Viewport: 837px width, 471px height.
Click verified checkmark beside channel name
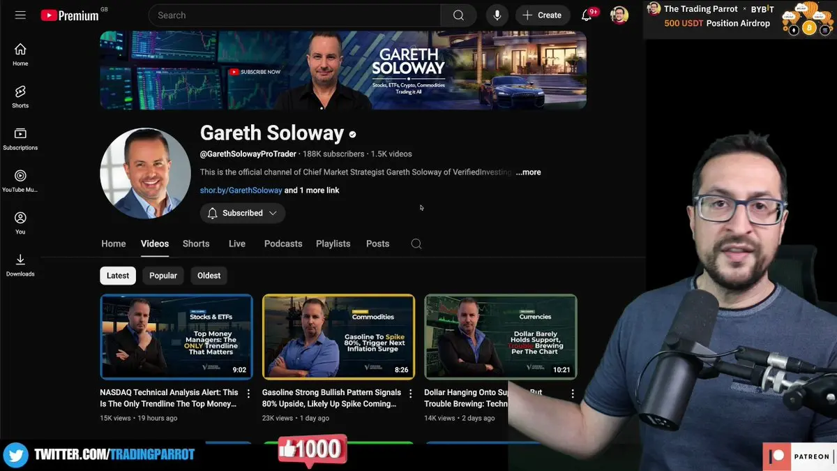(353, 134)
